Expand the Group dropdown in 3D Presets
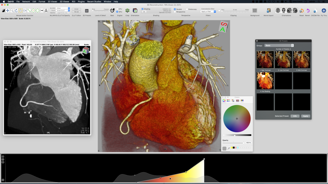Screen dimensions: 328x184 (279, 46)
